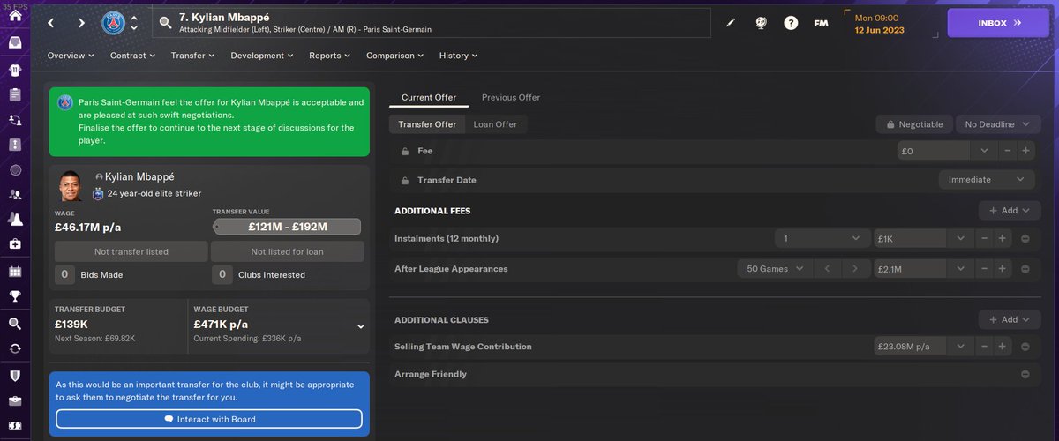
Task: Open the Add dropdown for Additional Clauses
Action: click(x=1010, y=319)
